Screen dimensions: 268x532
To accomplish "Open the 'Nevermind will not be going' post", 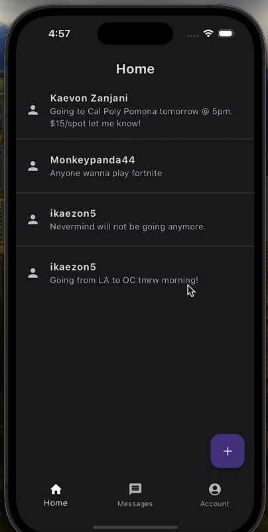I will [135, 219].
